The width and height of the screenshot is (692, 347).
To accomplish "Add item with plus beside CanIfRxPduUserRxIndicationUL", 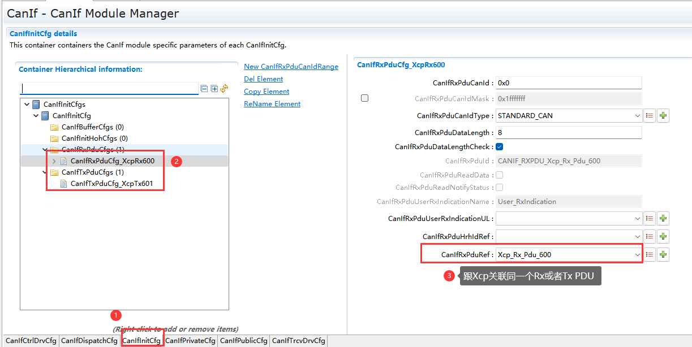I will pyautogui.click(x=663, y=218).
